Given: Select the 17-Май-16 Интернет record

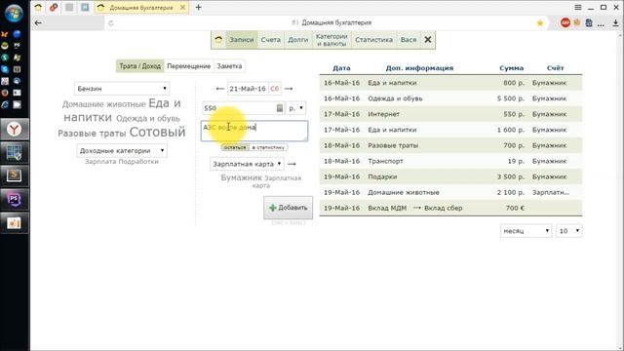Looking at the screenshot, I should (x=450, y=114).
